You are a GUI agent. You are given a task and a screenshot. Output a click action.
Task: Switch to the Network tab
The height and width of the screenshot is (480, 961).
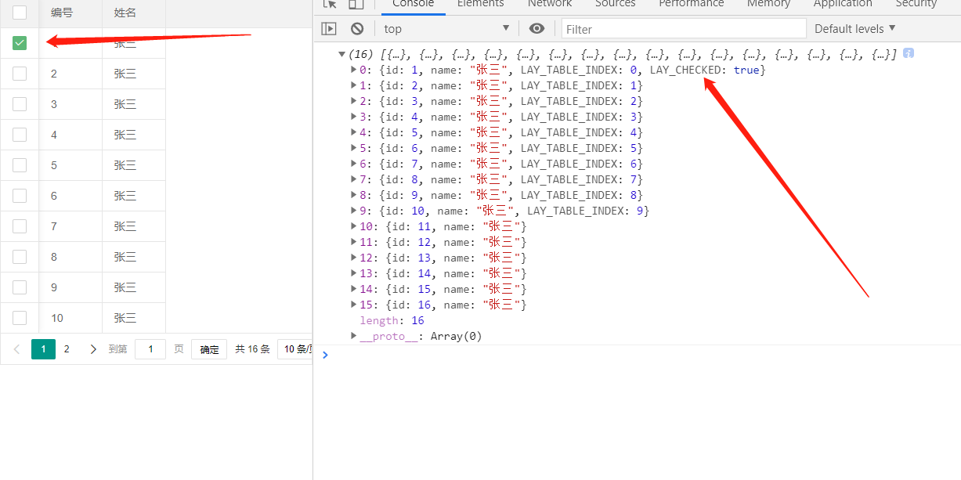[x=550, y=4]
